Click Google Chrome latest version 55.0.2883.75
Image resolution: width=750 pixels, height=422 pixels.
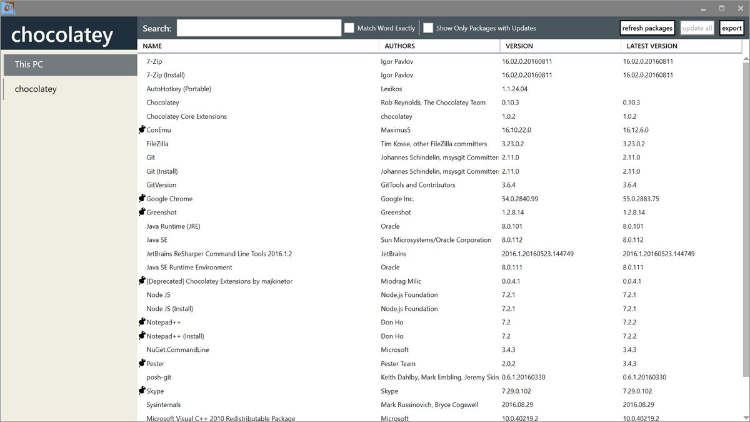pyautogui.click(x=641, y=199)
